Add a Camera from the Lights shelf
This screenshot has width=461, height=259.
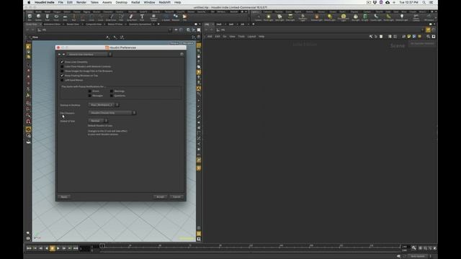258,17
